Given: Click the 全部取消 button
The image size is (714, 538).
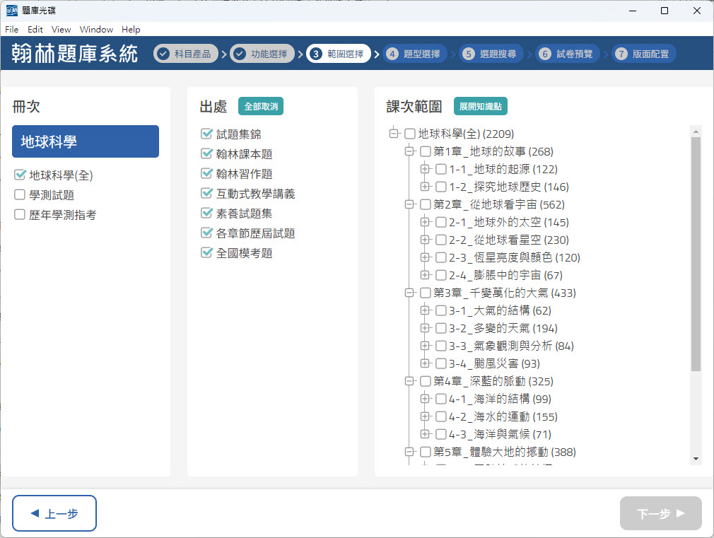Looking at the screenshot, I should point(261,106).
